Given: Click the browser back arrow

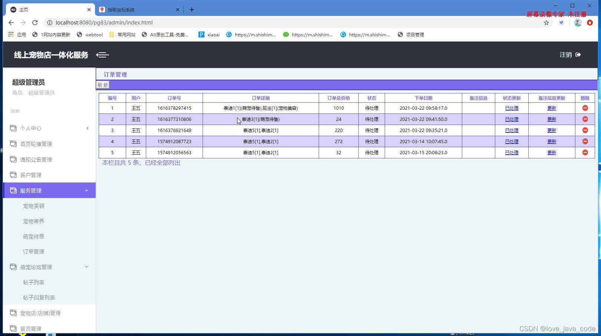Looking at the screenshot, I should pos(11,23).
